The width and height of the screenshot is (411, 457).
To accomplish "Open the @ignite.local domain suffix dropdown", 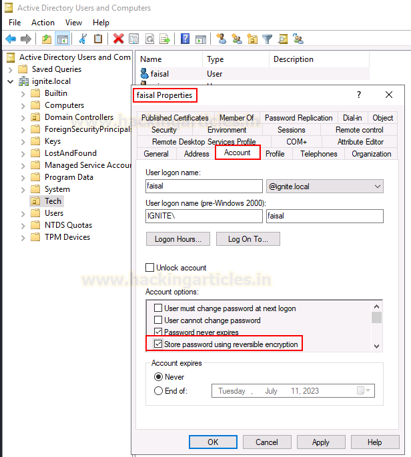I will (324, 187).
